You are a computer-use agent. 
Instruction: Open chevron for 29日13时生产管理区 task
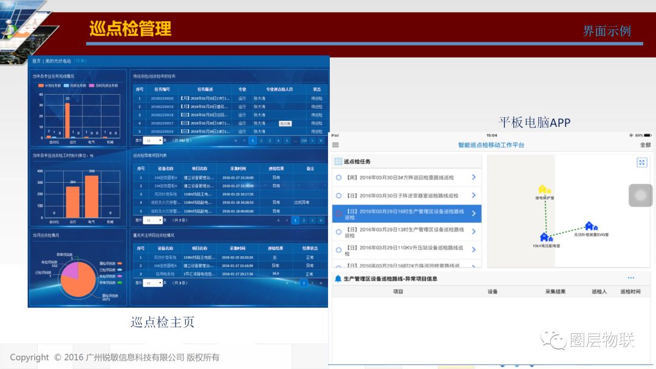click(474, 231)
